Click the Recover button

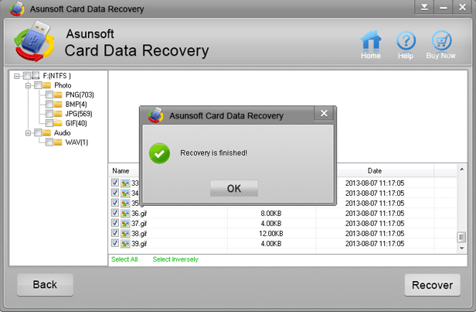[432, 285]
